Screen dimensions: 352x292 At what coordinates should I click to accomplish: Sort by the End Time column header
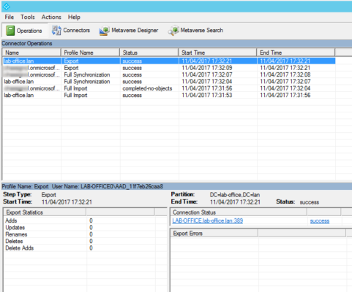click(296, 53)
